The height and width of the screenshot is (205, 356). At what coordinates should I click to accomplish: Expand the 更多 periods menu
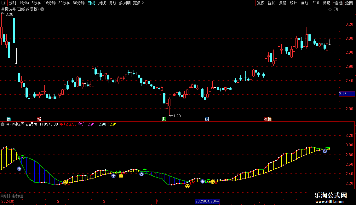[138, 3]
